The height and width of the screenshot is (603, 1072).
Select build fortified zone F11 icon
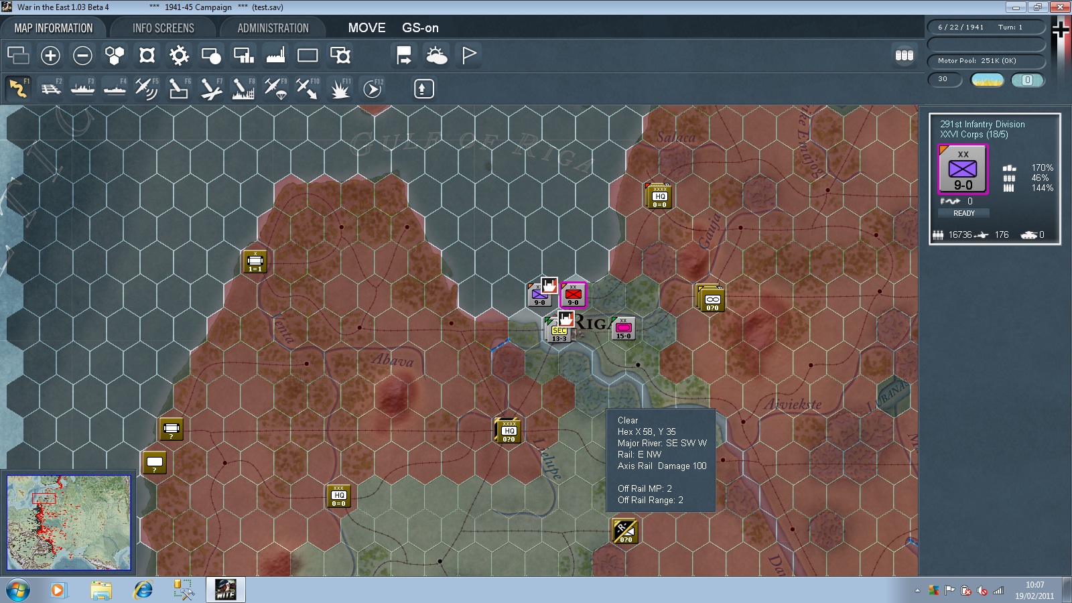pos(340,88)
